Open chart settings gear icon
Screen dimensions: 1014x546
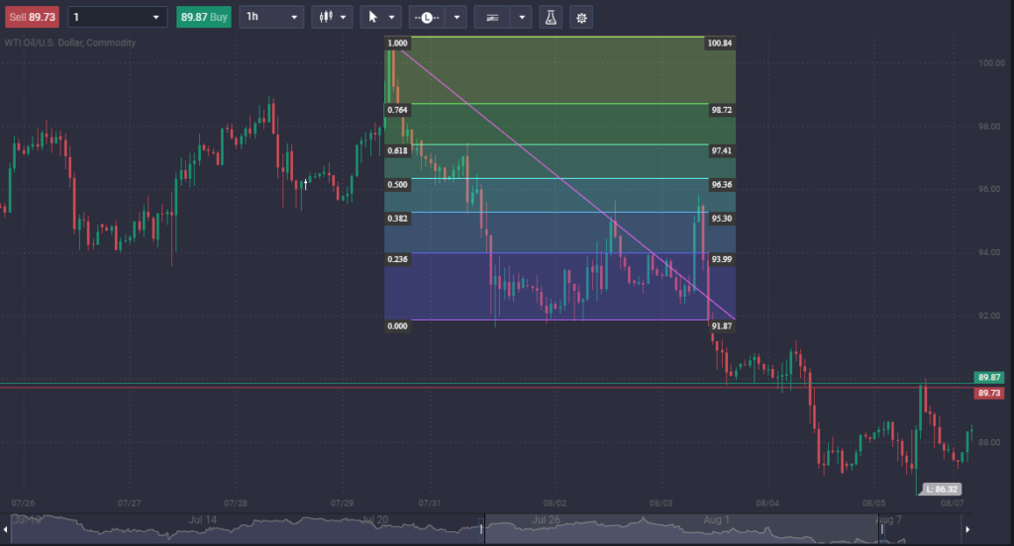pyautogui.click(x=580, y=17)
